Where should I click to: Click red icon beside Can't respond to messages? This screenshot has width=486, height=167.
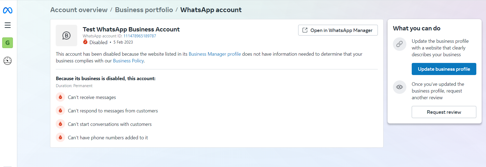tap(61, 111)
